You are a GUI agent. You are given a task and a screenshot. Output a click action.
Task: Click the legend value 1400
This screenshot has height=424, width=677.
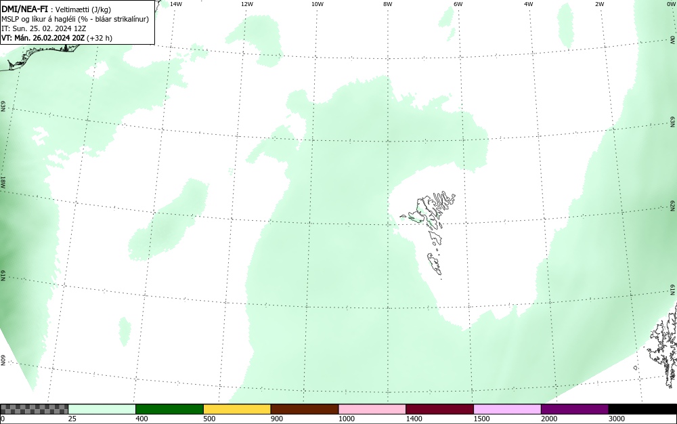click(414, 419)
